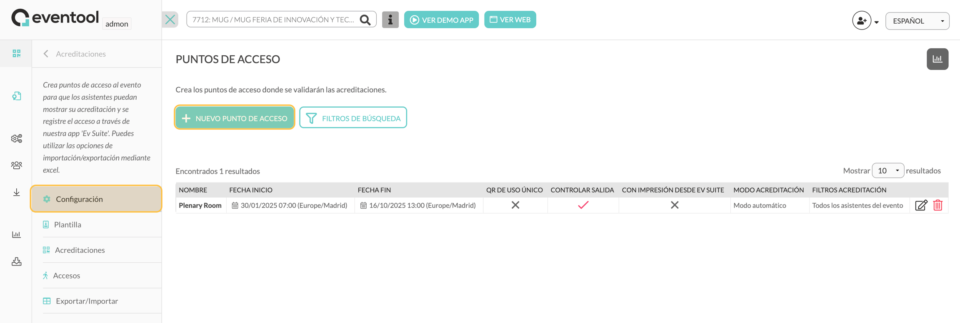Toggle Controlar Salida checkmark for Plenary Room
The height and width of the screenshot is (323, 960).
point(583,205)
